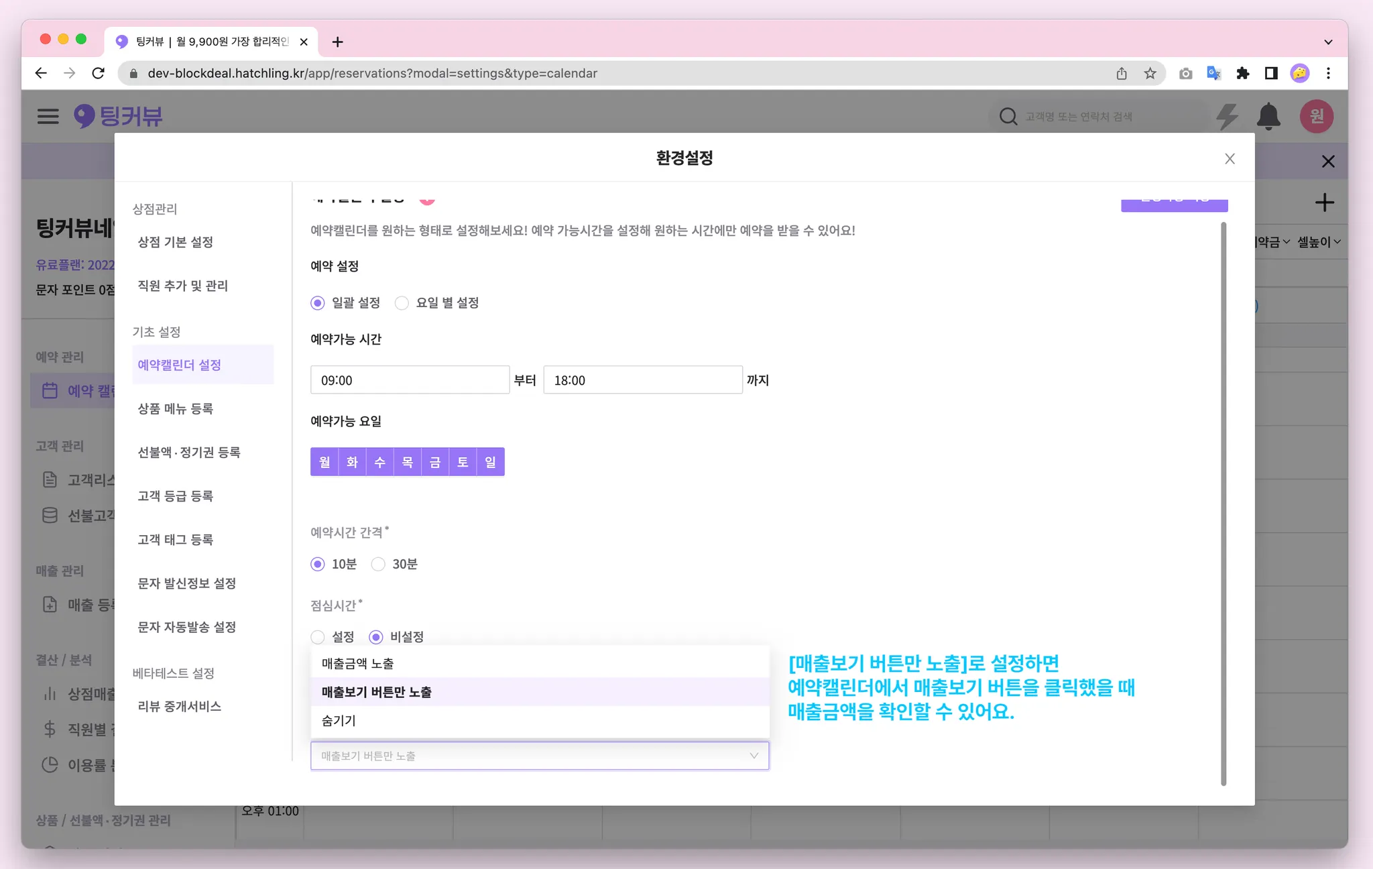Select the 30분 interval radio button

(379, 565)
